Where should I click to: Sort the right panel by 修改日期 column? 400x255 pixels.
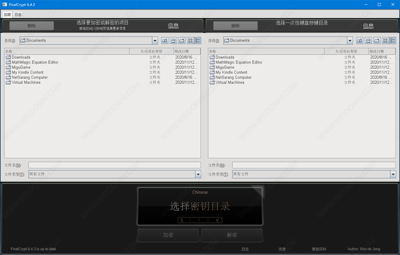tap(382, 51)
